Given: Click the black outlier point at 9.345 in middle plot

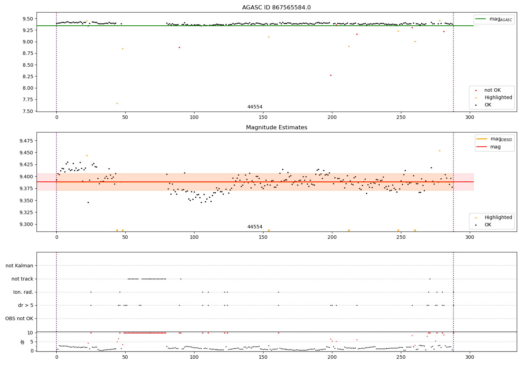Looking at the screenshot, I should 88,202.
